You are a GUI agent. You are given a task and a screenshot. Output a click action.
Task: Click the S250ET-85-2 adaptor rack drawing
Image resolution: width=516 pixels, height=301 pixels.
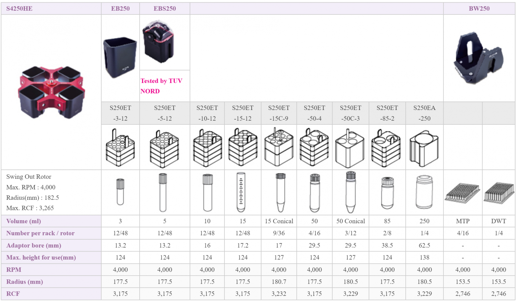(386, 148)
